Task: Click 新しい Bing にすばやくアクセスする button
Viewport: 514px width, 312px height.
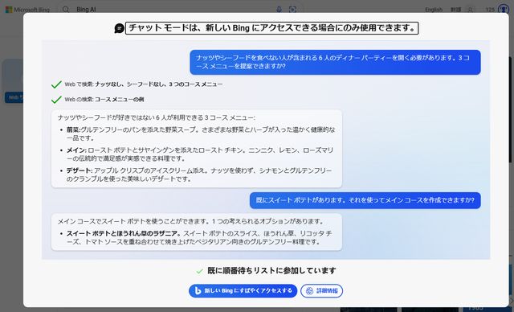Action: (x=243, y=290)
